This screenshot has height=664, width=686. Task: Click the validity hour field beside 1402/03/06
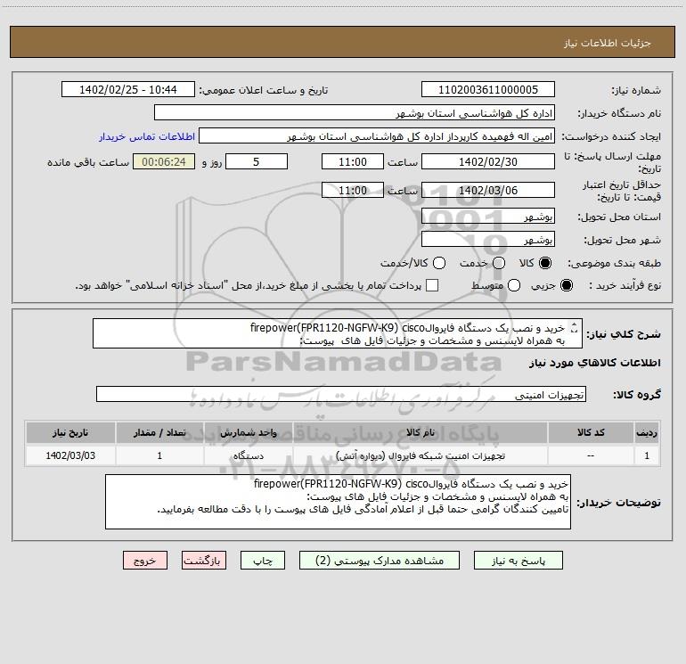(353, 190)
